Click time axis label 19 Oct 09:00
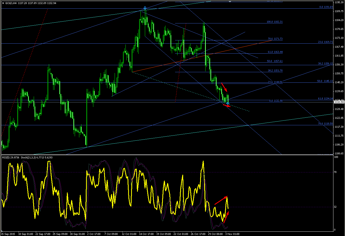Image resolution: width=345 pixels, height=236 pixels. pos(163,234)
